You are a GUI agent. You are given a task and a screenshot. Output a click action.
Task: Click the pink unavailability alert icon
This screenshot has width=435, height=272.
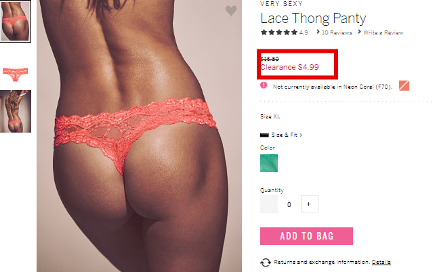pyautogui.click(x=264, y=85)
